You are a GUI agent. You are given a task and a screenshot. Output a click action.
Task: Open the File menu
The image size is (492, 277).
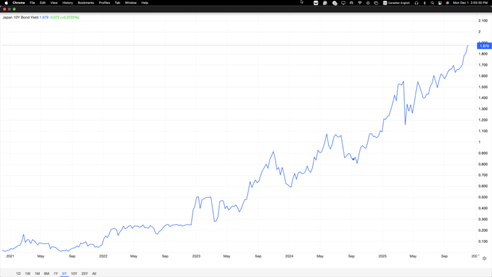point(32,3)
